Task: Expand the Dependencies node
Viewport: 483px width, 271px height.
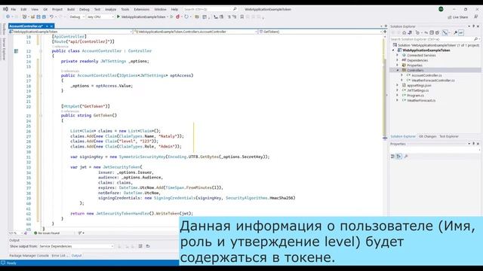Action: click(398, 60)
